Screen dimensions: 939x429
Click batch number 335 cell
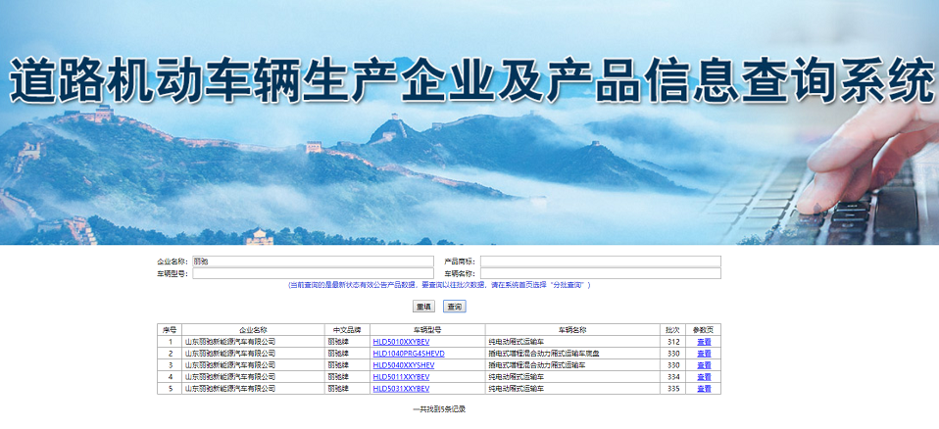[673, 388]
